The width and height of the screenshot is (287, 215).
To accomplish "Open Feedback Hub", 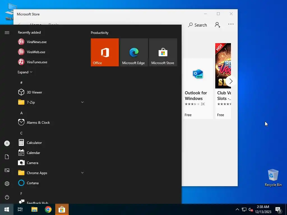I will point(50,202).
